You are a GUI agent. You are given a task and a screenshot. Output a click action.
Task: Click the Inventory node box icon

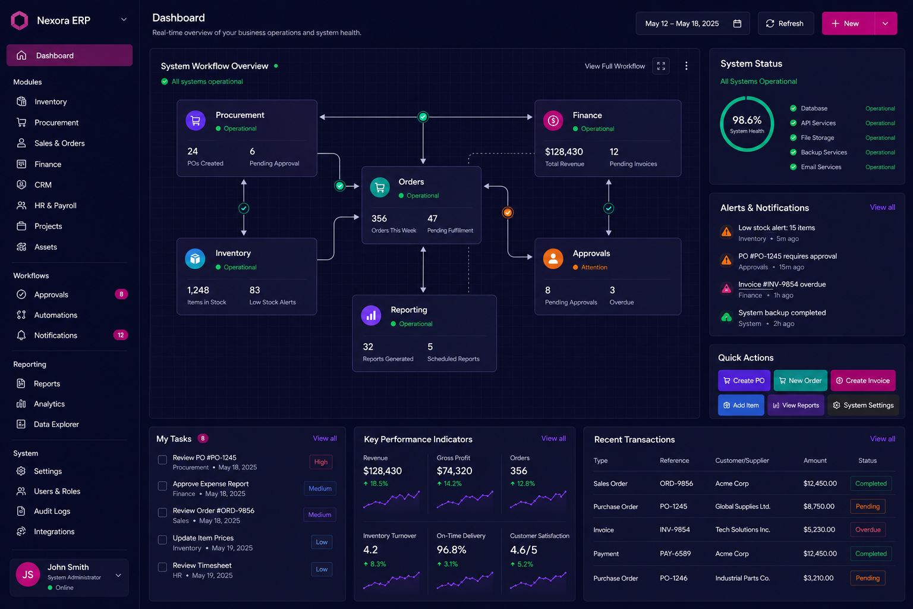195,259
